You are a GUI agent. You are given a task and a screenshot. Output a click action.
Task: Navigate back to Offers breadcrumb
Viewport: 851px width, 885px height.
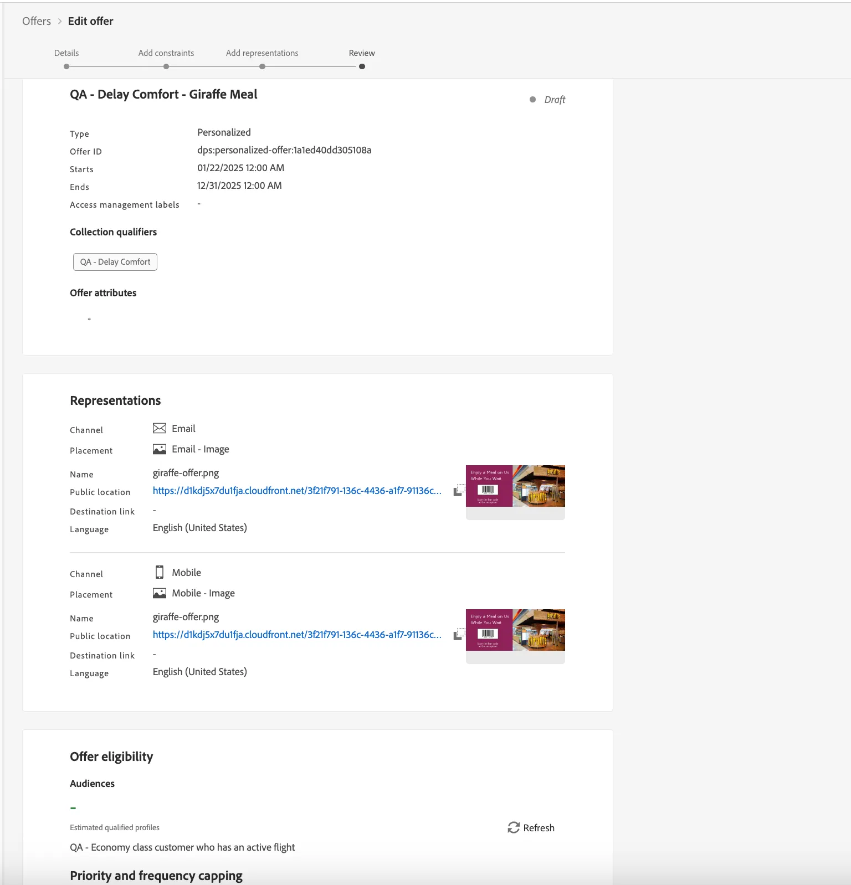tap(37, 21)
